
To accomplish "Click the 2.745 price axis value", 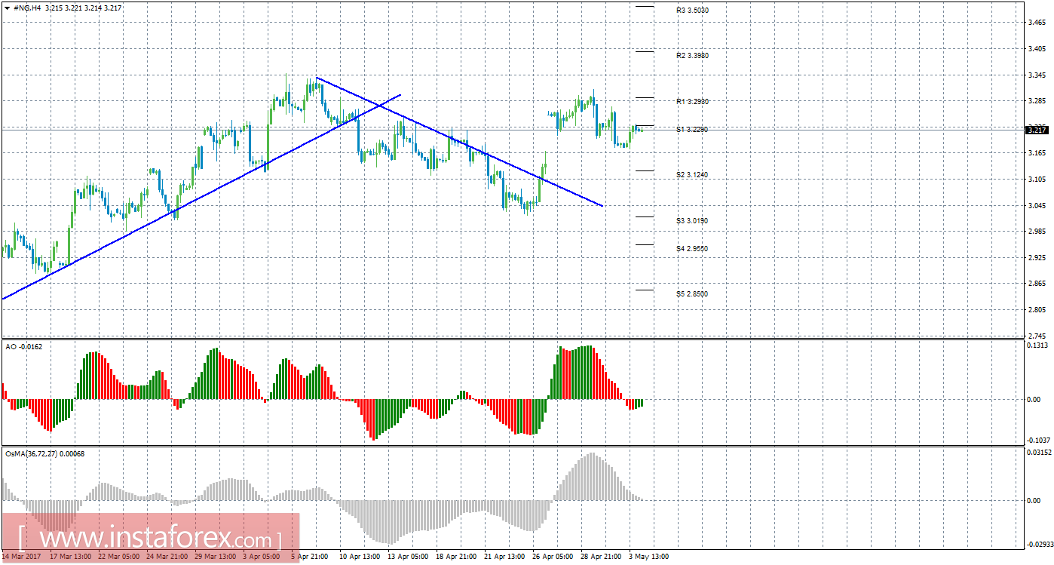I will point(1038,336).
